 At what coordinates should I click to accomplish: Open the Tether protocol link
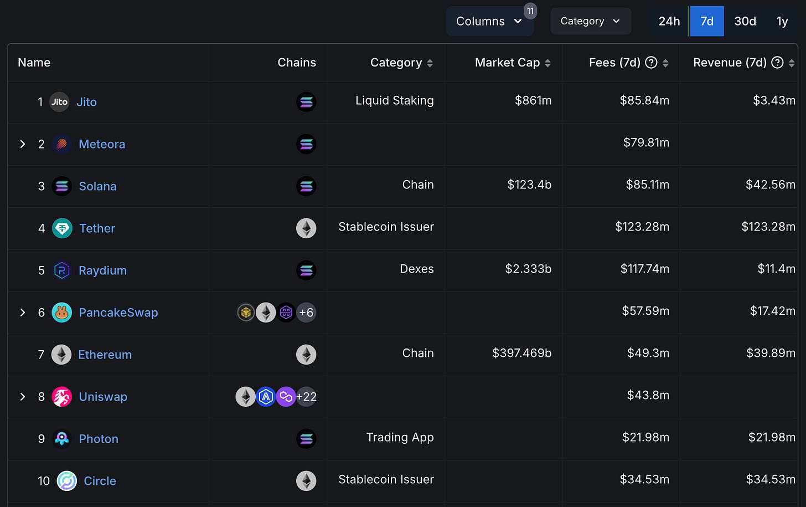coord(97,228)
